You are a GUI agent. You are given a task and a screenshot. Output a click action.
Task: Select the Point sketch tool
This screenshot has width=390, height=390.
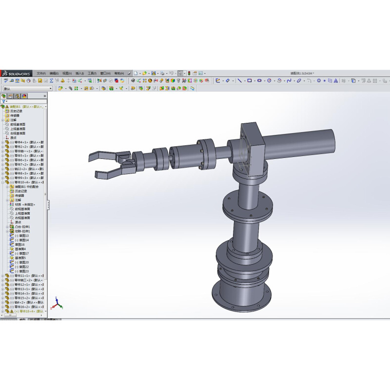[324, 80]
